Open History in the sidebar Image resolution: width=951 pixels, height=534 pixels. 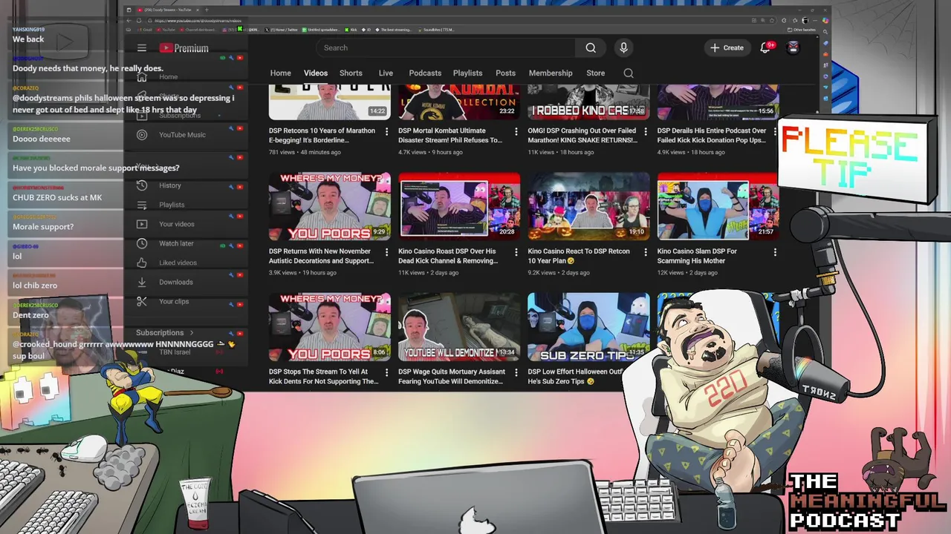click(170, 185)
